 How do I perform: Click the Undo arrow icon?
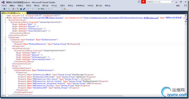coord(28,9)
